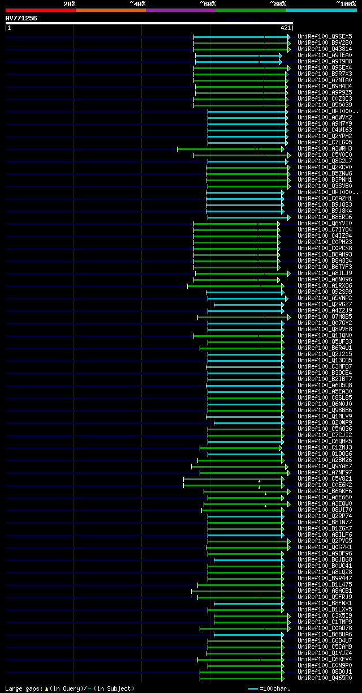Select the UniRef100_Q1MLV9 label

pyautogui.click(x=325, y=416)
